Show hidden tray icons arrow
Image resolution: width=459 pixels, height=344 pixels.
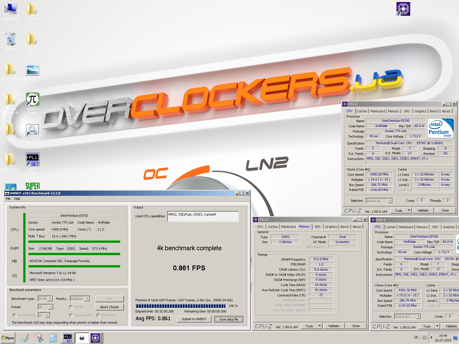[x=431, y=338]
